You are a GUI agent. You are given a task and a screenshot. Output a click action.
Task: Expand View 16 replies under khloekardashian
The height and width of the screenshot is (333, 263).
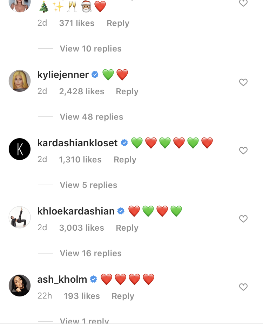(90, 253)
